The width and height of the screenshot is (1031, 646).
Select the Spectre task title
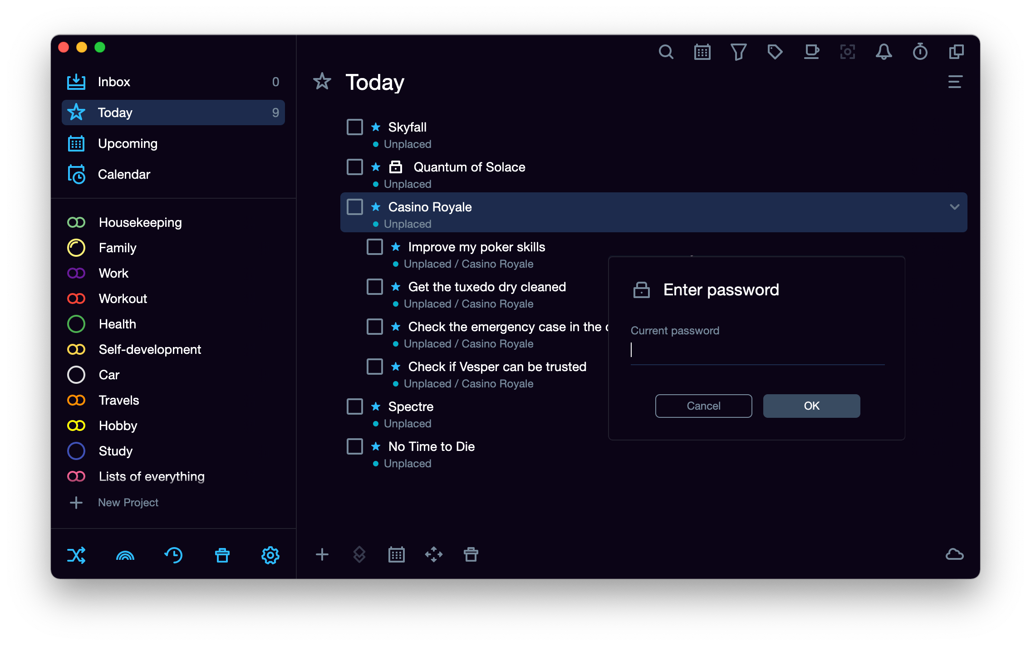point(411,406)
